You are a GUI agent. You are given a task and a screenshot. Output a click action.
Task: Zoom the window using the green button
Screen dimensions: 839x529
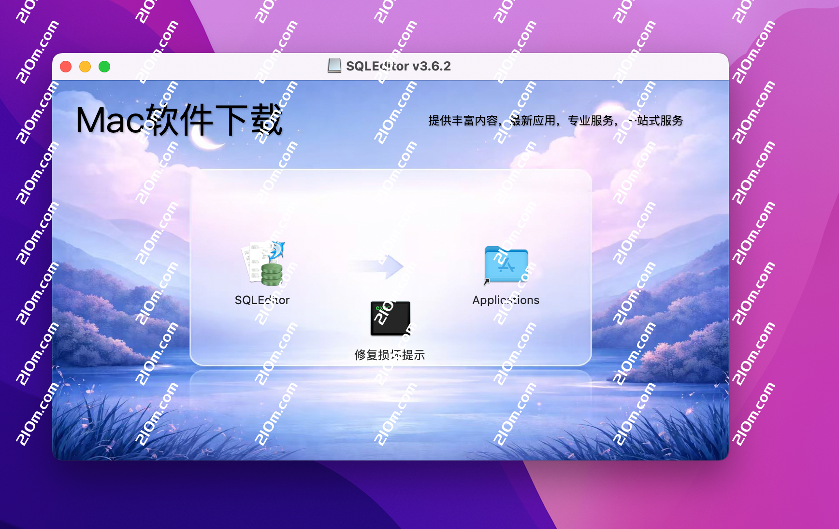coord(104,67)
